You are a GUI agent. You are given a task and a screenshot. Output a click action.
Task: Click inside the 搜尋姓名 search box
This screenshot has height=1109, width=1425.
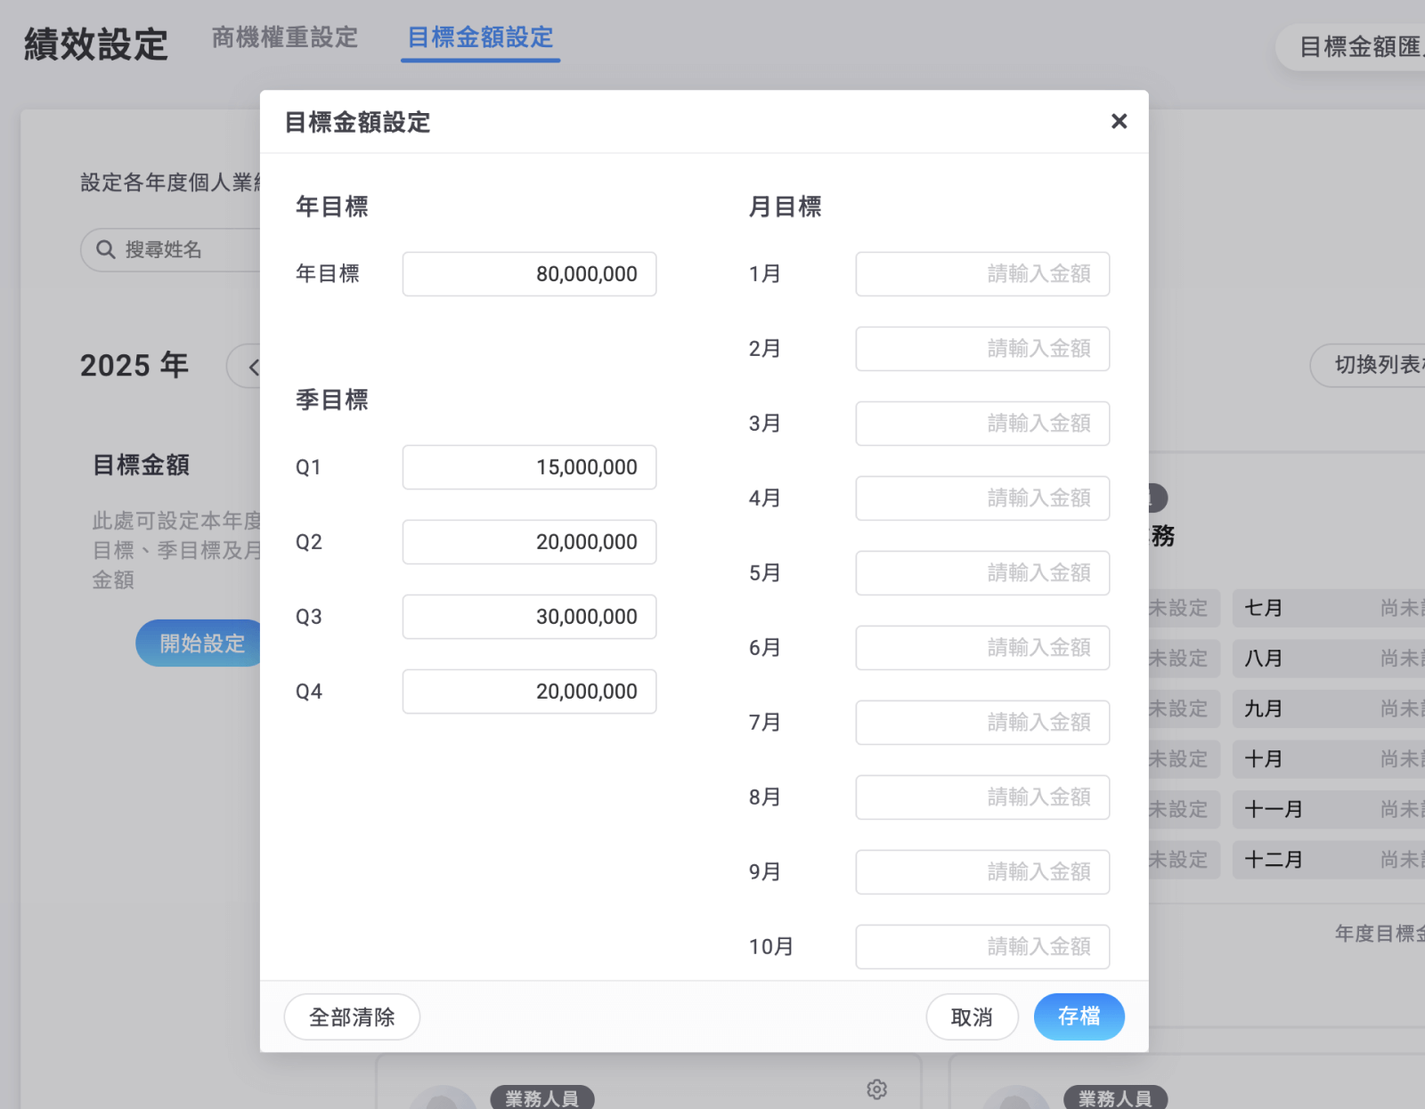coord(178,250)
